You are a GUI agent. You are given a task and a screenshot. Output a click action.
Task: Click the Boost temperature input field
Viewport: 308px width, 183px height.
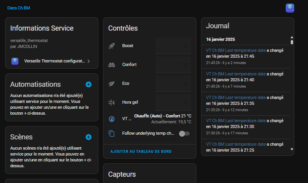click(x=173, y=46)
